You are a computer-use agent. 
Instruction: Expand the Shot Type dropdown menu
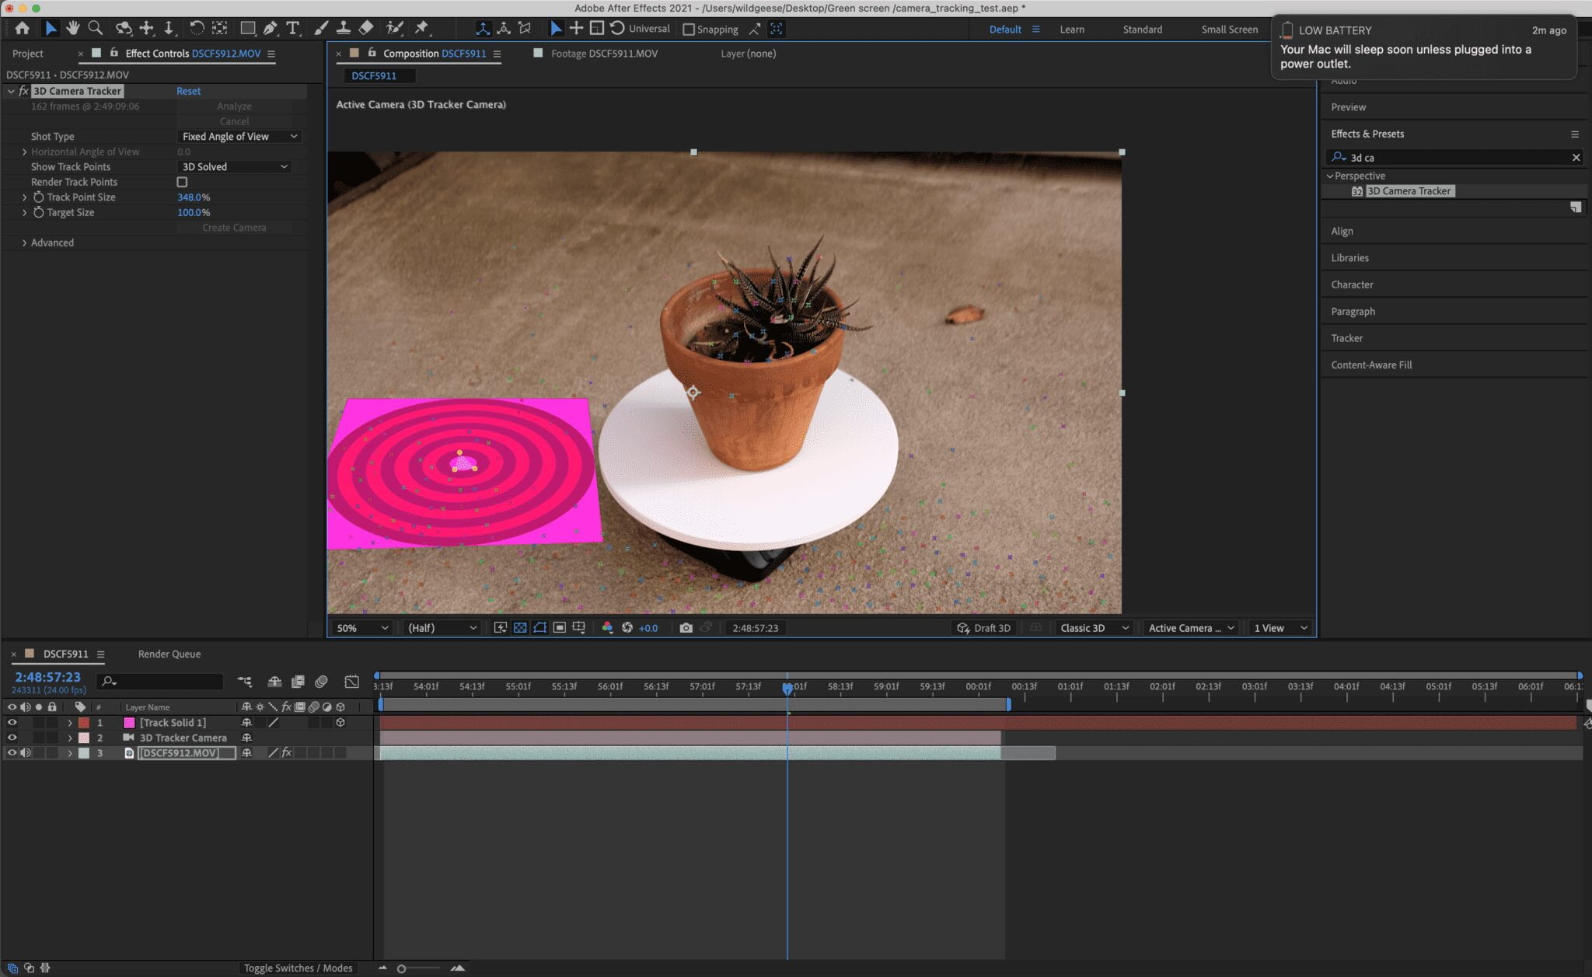click(234, 137)
